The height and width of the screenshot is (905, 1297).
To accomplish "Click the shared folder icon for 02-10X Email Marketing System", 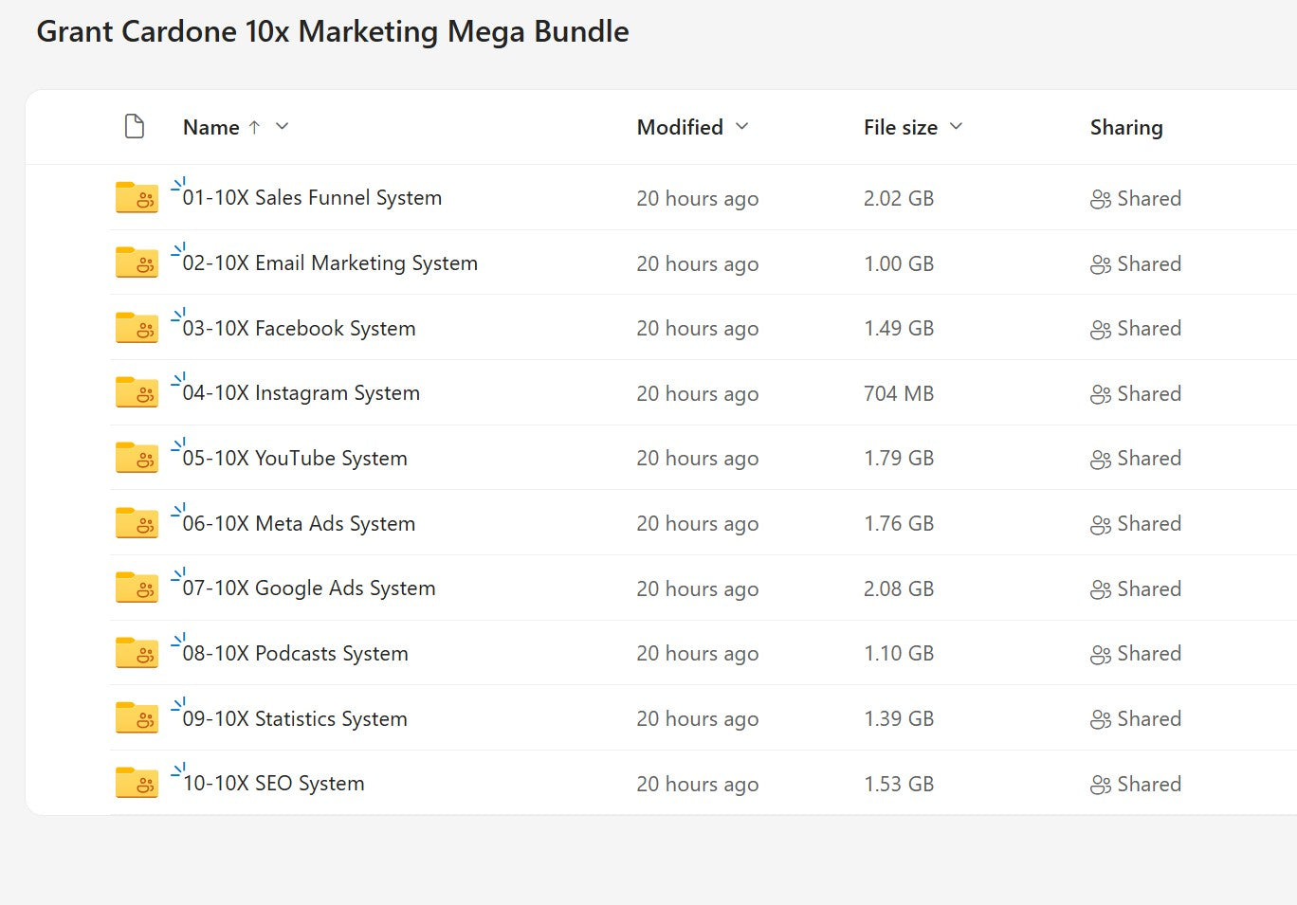I will point(137,262).
